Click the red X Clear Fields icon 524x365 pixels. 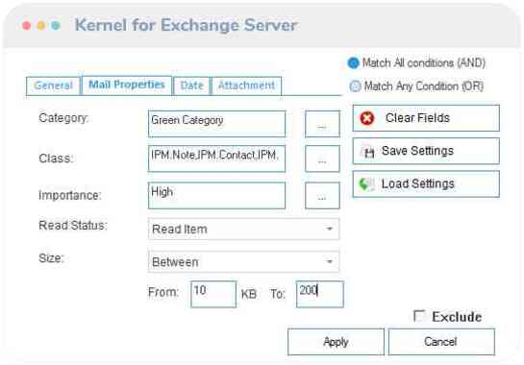(366, 118)
